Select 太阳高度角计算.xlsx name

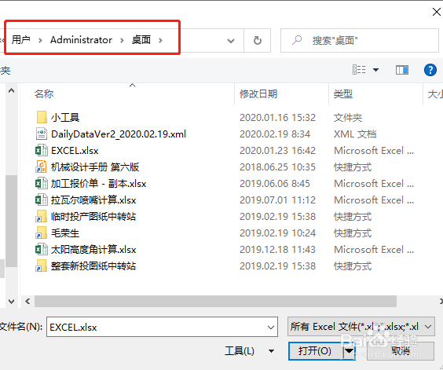click(93, 250)
